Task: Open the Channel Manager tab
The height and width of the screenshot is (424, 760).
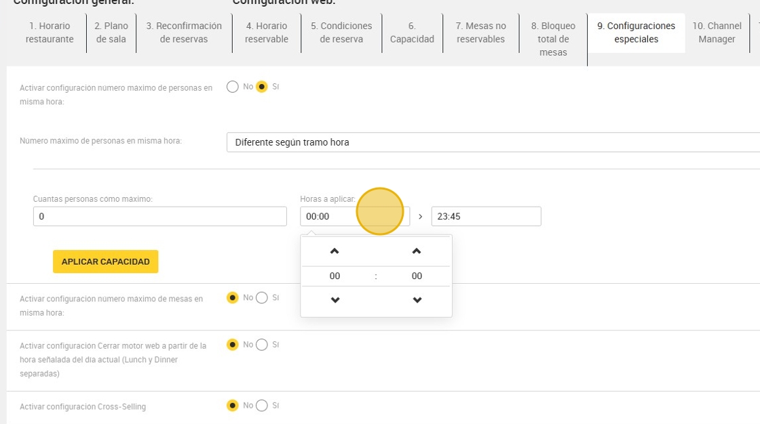Action: click(717, 33)
